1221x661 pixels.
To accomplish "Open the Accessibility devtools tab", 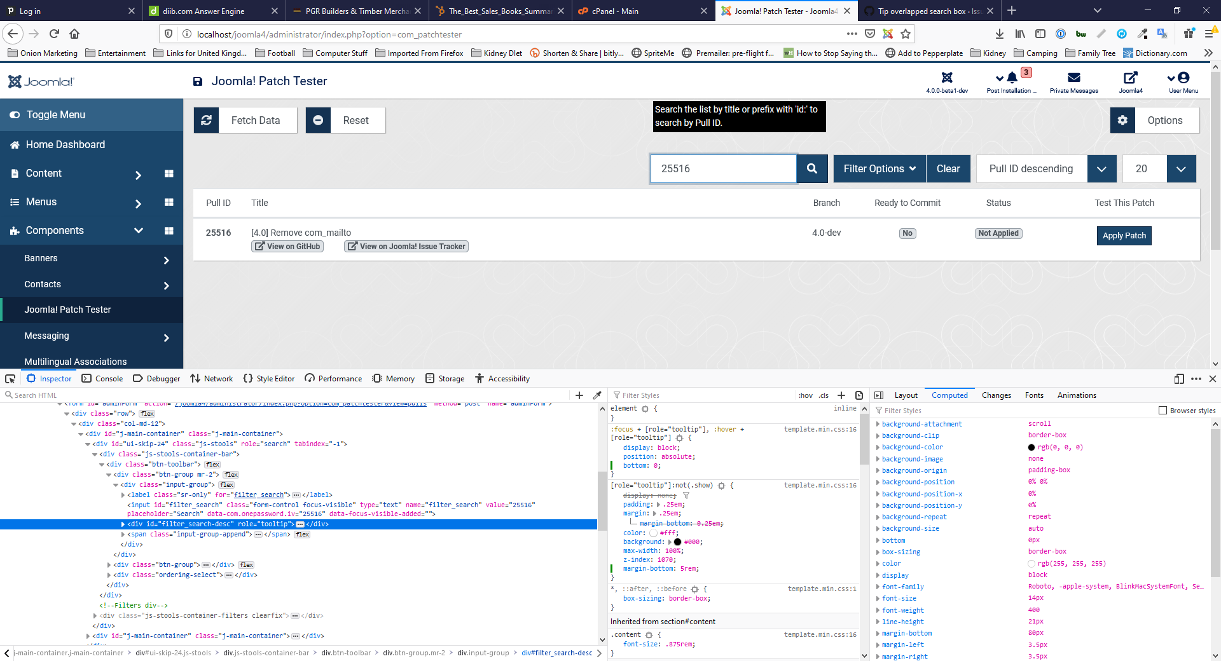I will 502,379.
